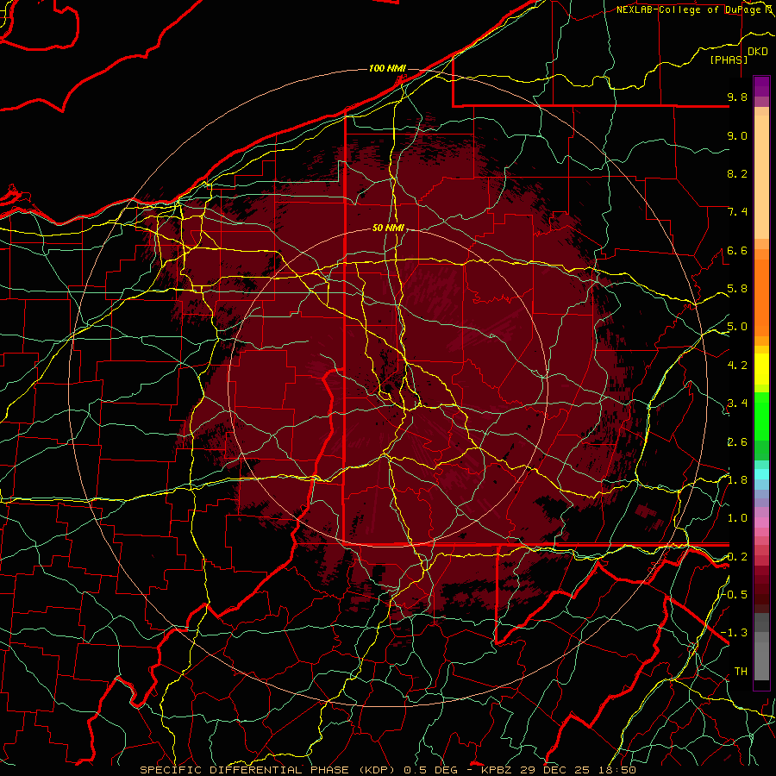Click the 9.0 value on the scale
The width and height of the screenshot is (776, 776).
pyautogui.click(x=737, y=135)
